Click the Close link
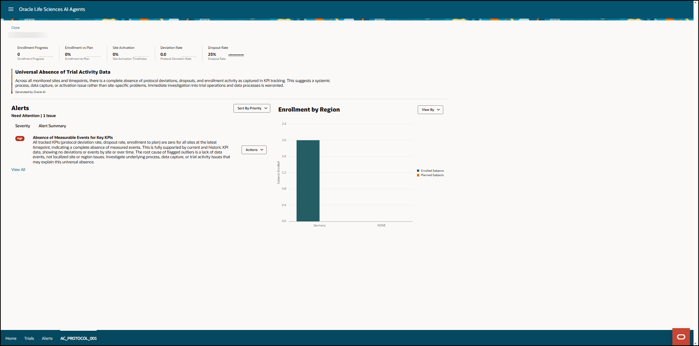The height and width of the screenshot is (346, 699). pyautogui.click(x=15, y=28)
